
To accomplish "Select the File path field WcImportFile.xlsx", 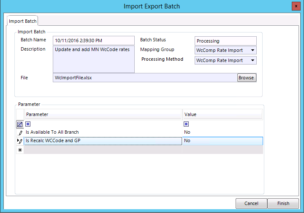I will click(144, 78).
